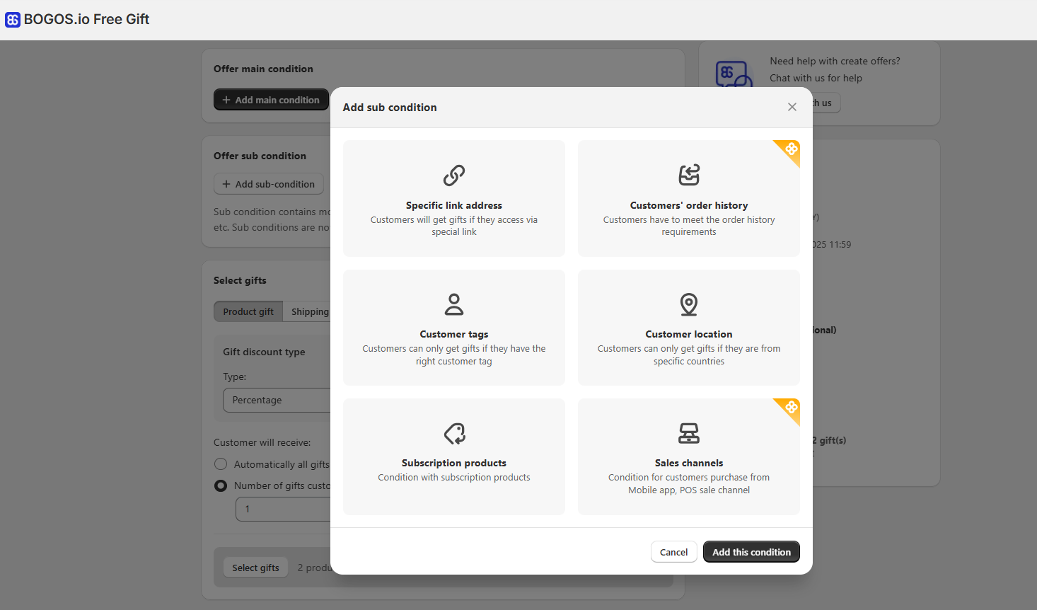The height and width of the screenshot is (610, 1037).
Task: Choose the Subscription products card title
Action: click(x=454, y=463)
